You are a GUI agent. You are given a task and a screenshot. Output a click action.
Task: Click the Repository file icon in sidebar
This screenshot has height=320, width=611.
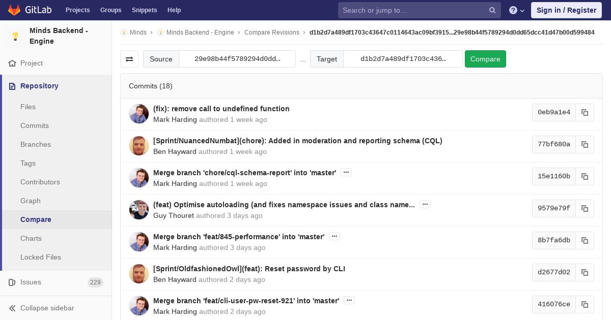point(12,86)
